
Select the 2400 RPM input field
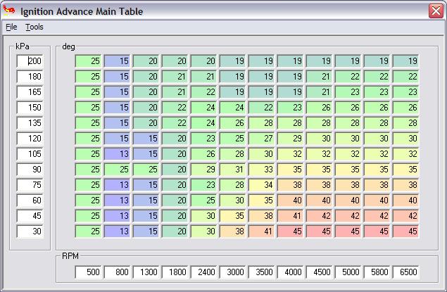(x=203, y=272)
